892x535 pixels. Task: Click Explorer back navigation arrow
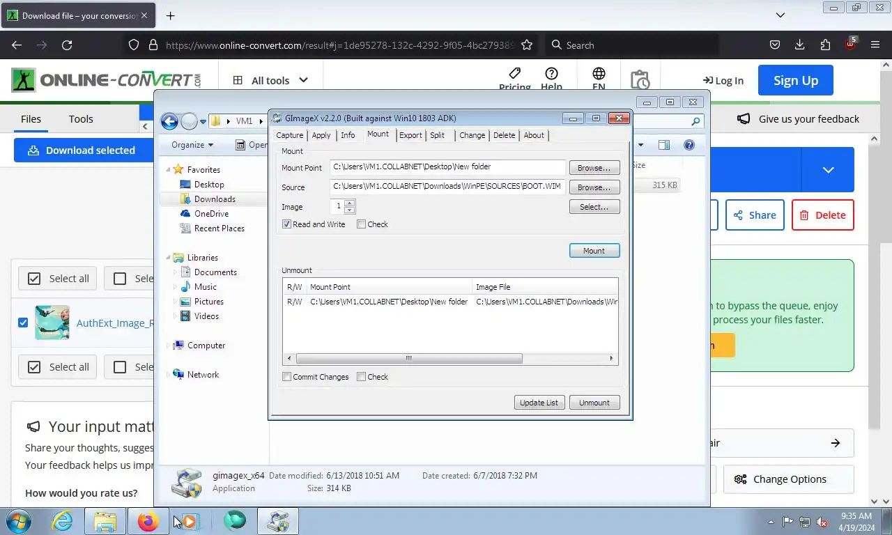[x=169, y=122]
